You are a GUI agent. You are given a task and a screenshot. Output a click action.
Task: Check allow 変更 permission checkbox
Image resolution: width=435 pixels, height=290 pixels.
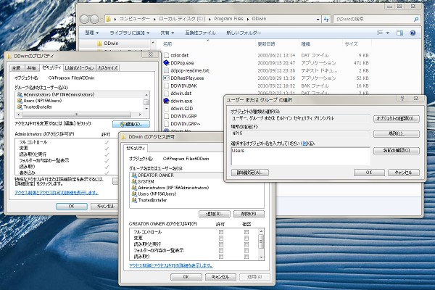point(221,238)
